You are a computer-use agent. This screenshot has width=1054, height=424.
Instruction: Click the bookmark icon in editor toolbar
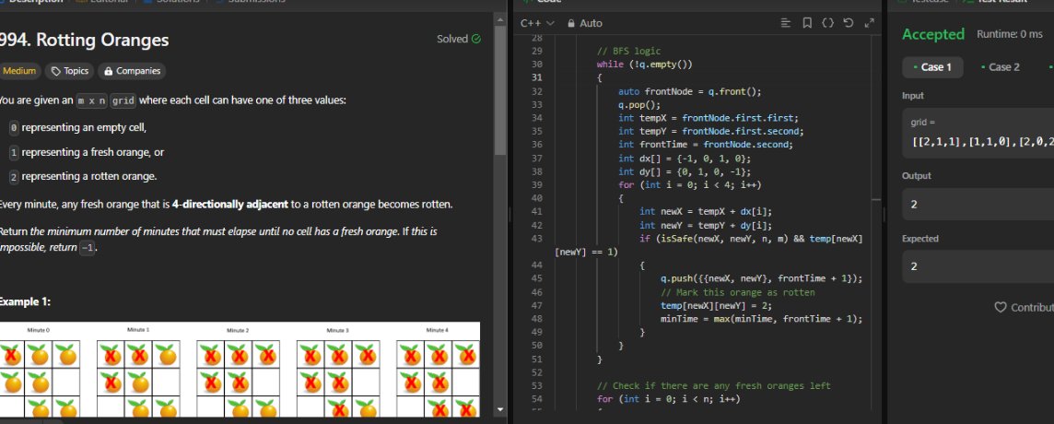[x=807, y=23]
